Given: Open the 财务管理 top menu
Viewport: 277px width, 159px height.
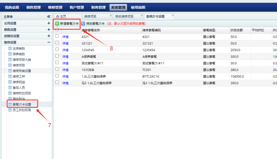Looking at the screenshot, I should pos(98,7).
